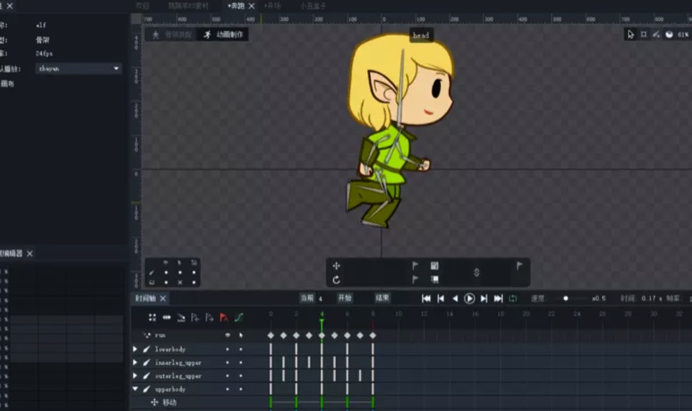Click the round display icon beside 61%
Screen dimensions: 692x411
point(669,34)
